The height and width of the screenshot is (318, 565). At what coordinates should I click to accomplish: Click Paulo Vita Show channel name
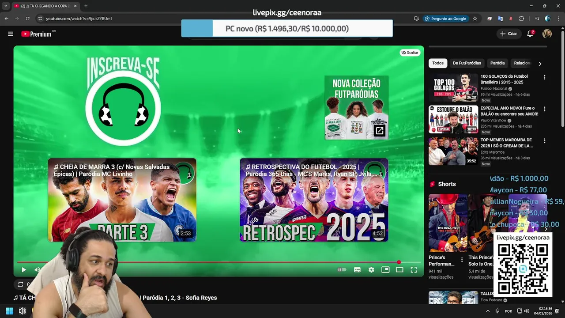(x=493, y=121)
